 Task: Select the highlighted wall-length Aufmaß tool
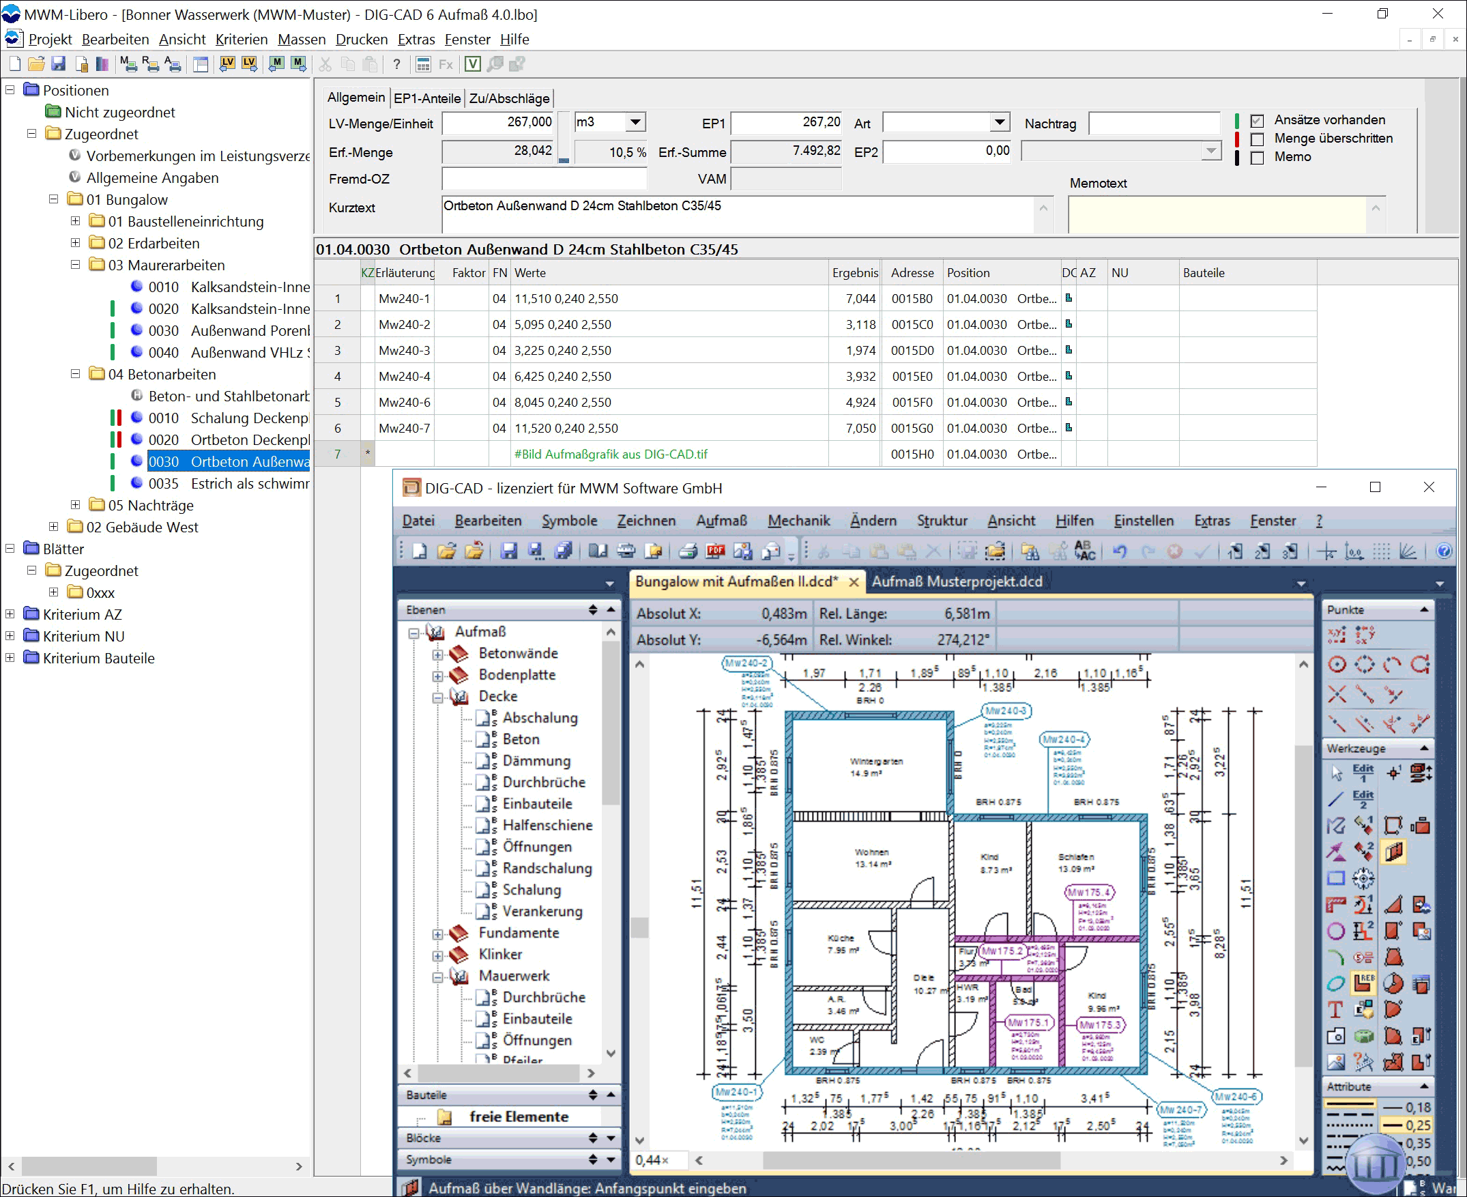tap(1393, 852)
